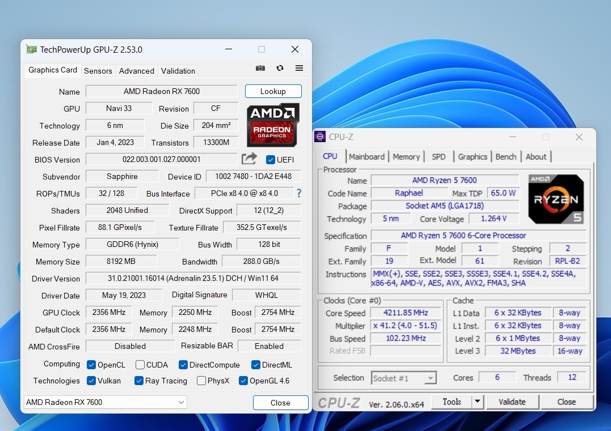Open the Socket #1 selection dropdown
The height and width of the screenshot is (431, 611).
404,378
